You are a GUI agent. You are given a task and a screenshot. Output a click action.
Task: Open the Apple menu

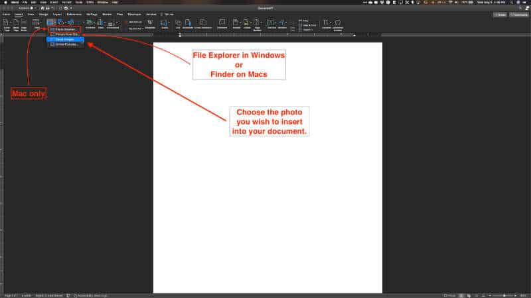5,2
